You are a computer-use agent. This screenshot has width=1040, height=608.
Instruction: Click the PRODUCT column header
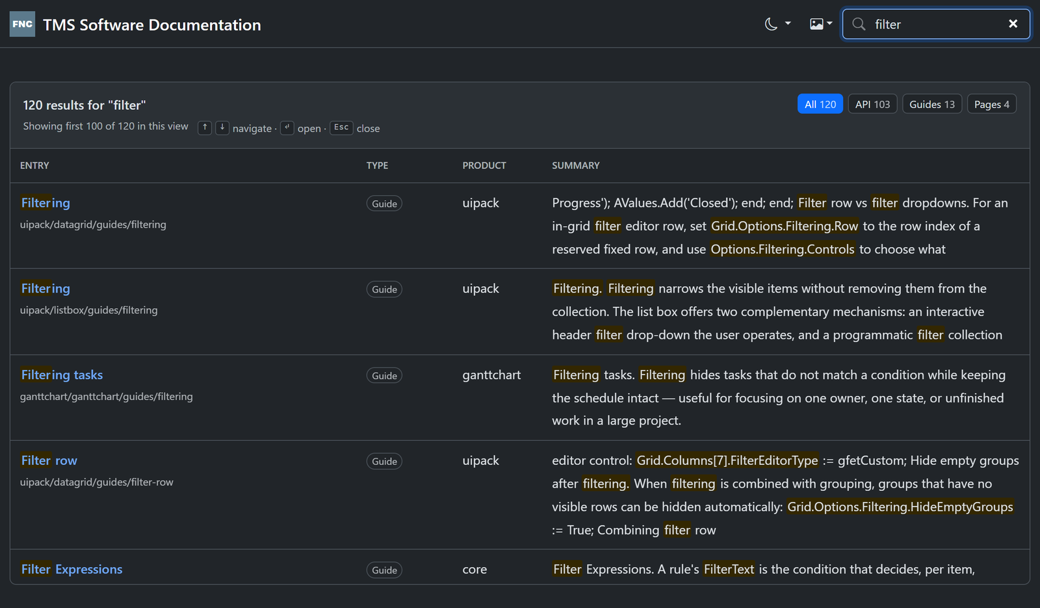484,165
